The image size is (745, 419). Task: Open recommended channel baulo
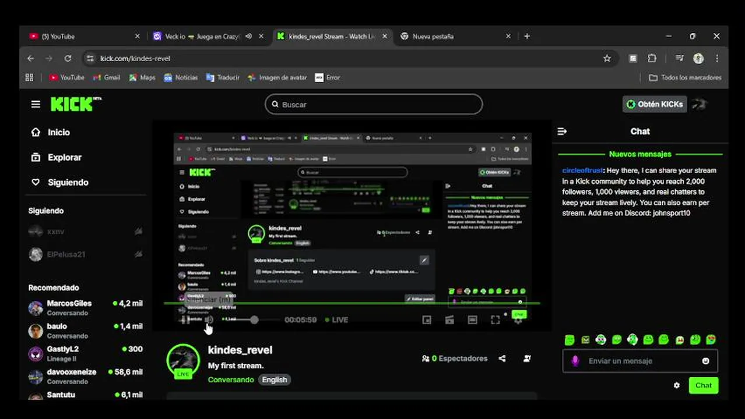(x=86, y=331)
